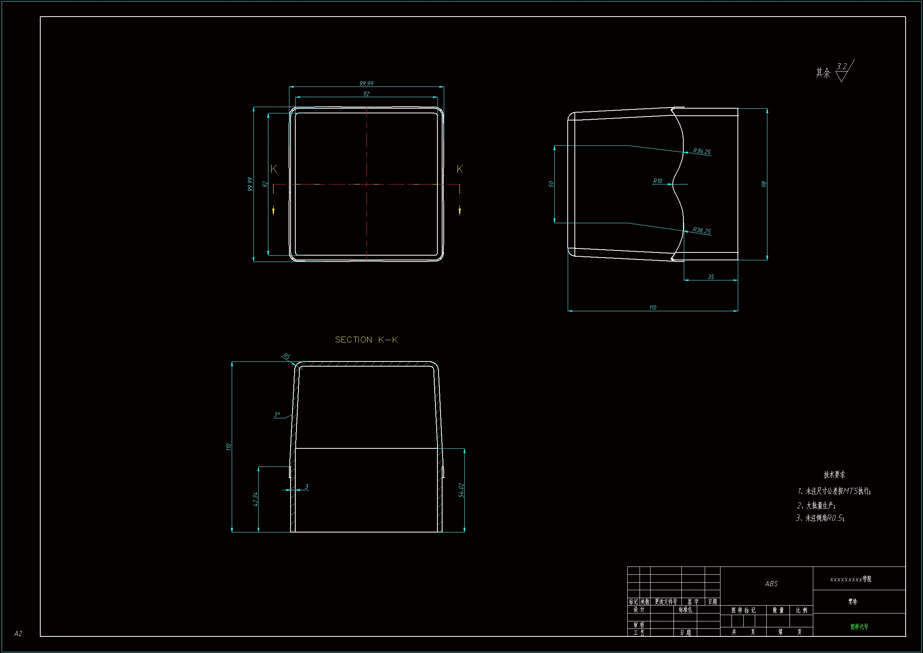Click the green 图样代号 text
Image resolution: width=923 pixels, height=653 pixels.
859,627
